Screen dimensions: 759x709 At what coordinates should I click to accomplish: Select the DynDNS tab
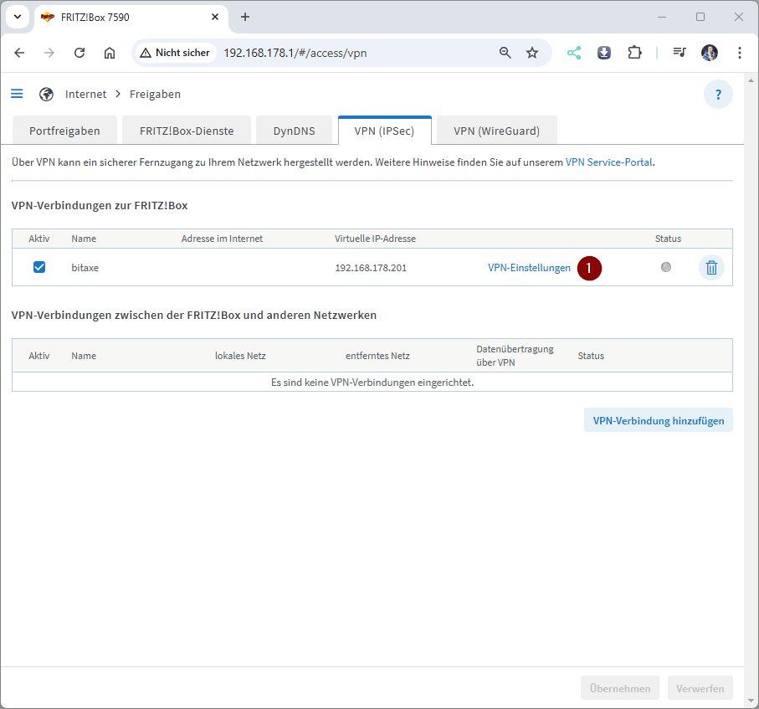click(294, 131)
